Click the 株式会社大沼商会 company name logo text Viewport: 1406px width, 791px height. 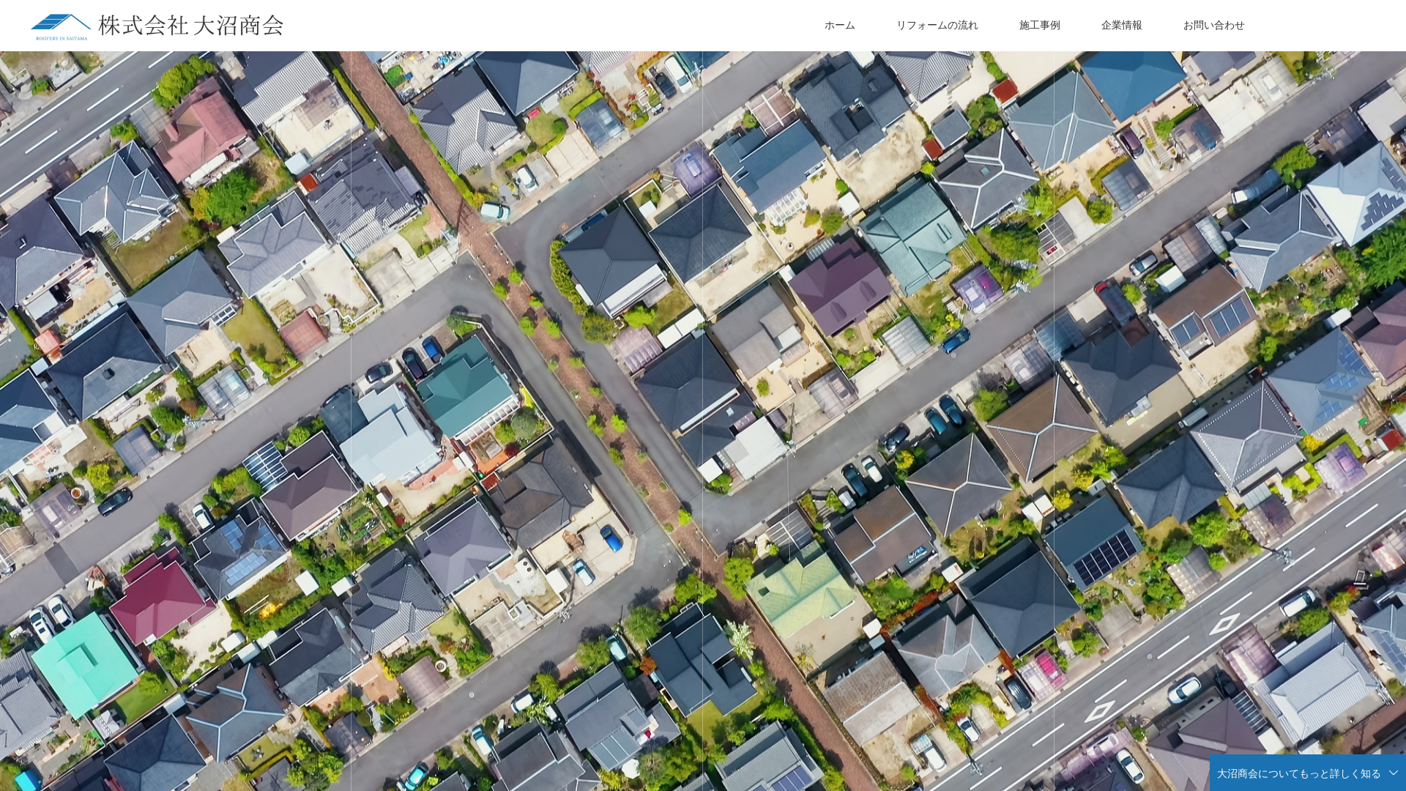click(x=191, y=26)
